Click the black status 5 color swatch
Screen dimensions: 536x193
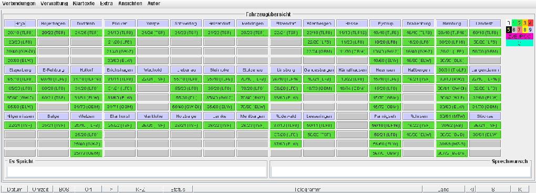point(509,29)
